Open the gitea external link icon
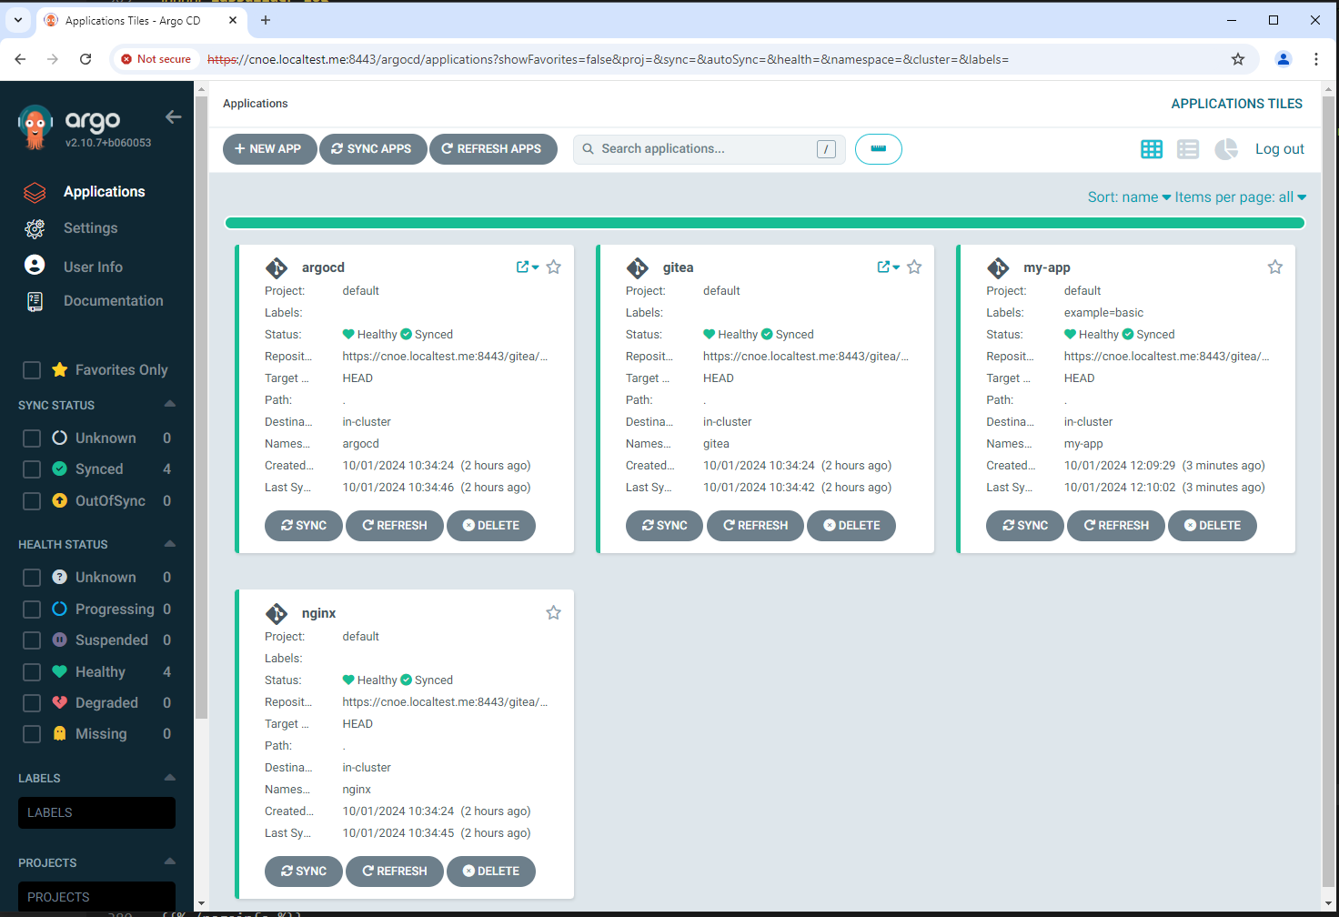1339x917 pixels. point(883,267)
